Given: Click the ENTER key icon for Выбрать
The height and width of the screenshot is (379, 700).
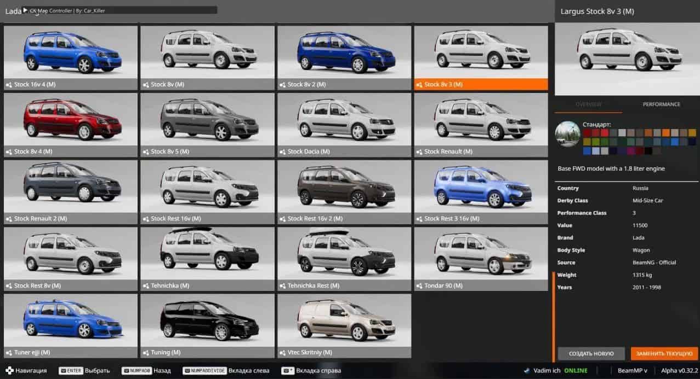Looking at the screenshot, I should 70,371.
